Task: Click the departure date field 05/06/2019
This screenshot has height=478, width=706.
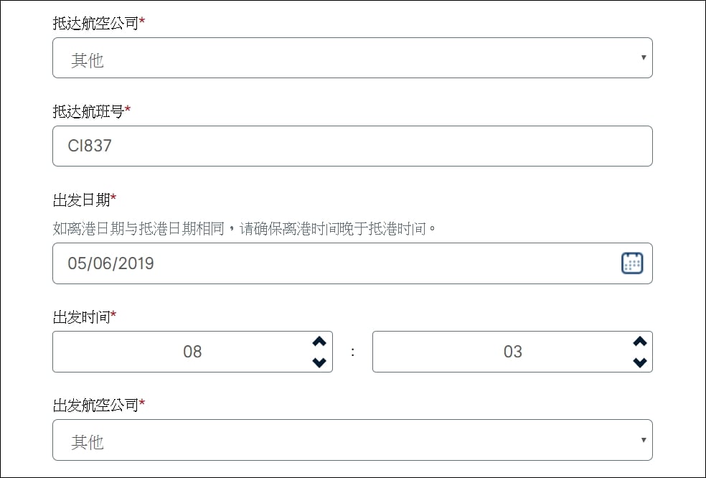Action: pos(352,263)
